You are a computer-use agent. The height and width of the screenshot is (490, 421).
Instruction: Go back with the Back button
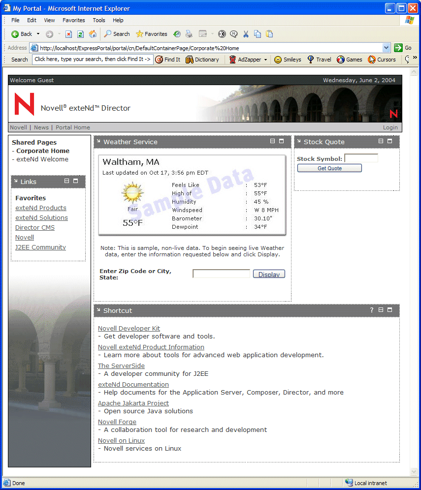22,34
